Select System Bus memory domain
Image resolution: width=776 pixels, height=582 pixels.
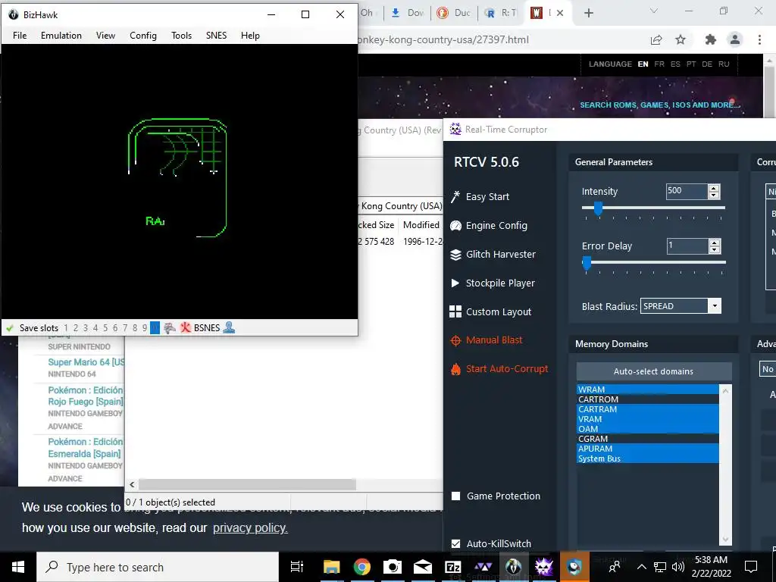pos(647,458)
